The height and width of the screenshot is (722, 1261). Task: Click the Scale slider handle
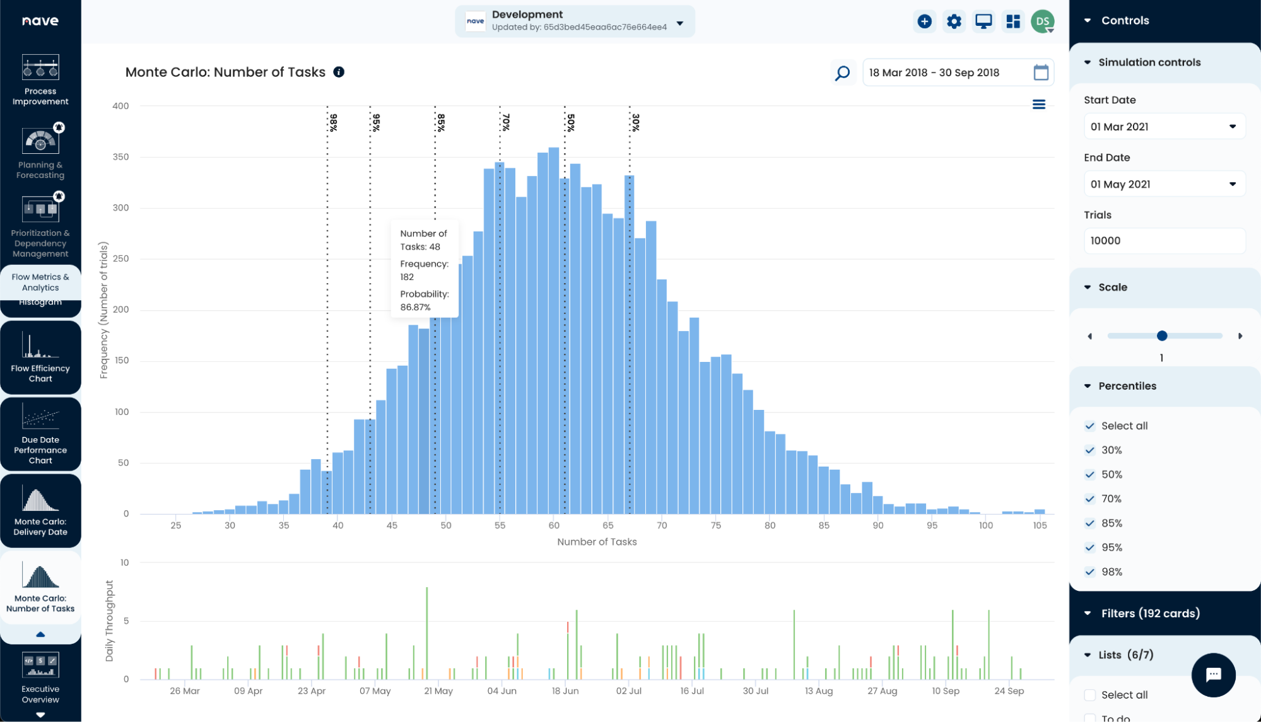1162,336
